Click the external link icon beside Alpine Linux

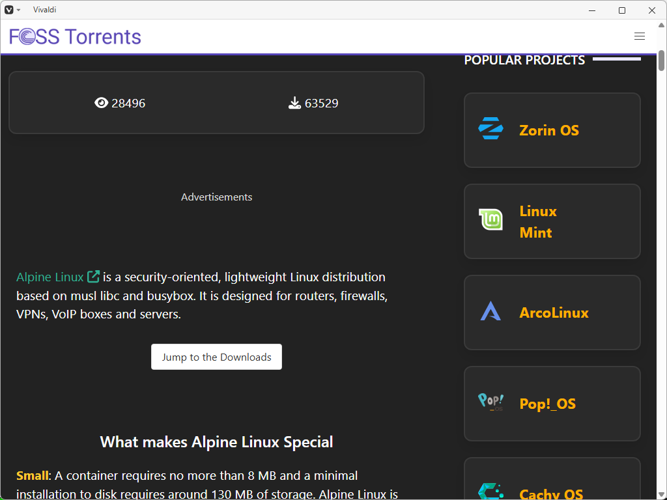click(x=93, y=277)
